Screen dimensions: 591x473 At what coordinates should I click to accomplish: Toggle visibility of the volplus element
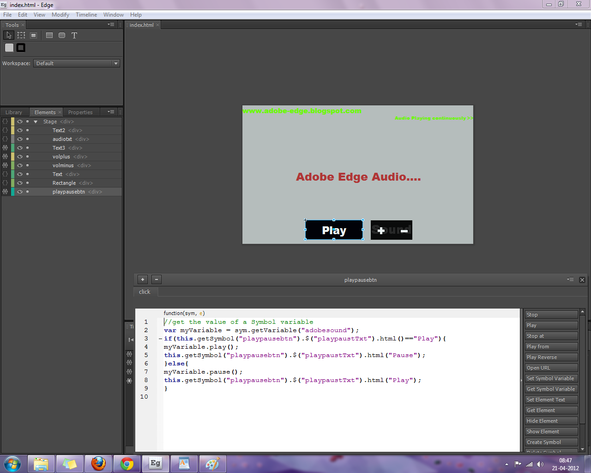pyautogui.click(x=19, y=157)
